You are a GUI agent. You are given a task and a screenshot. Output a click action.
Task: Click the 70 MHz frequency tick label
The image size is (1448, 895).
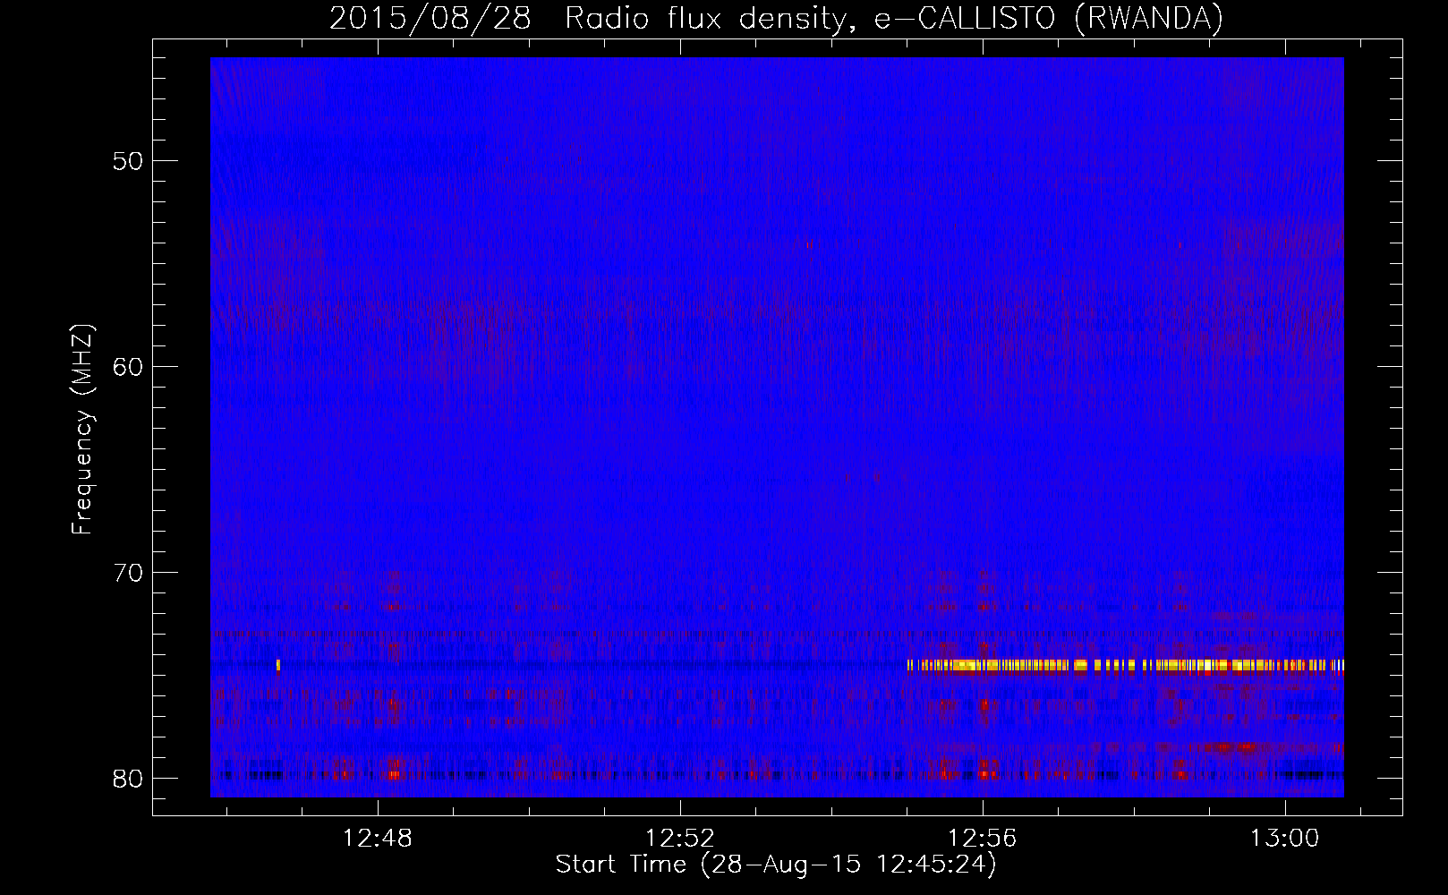coord(128,573)
